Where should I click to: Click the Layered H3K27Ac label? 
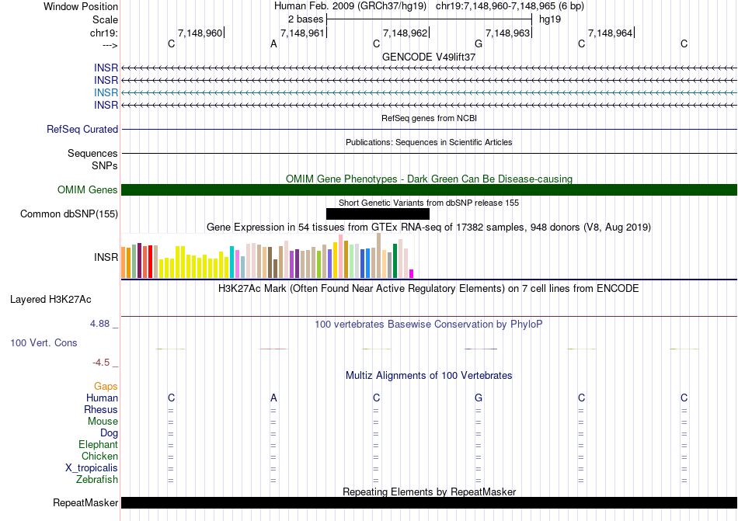tap(50, 300)
